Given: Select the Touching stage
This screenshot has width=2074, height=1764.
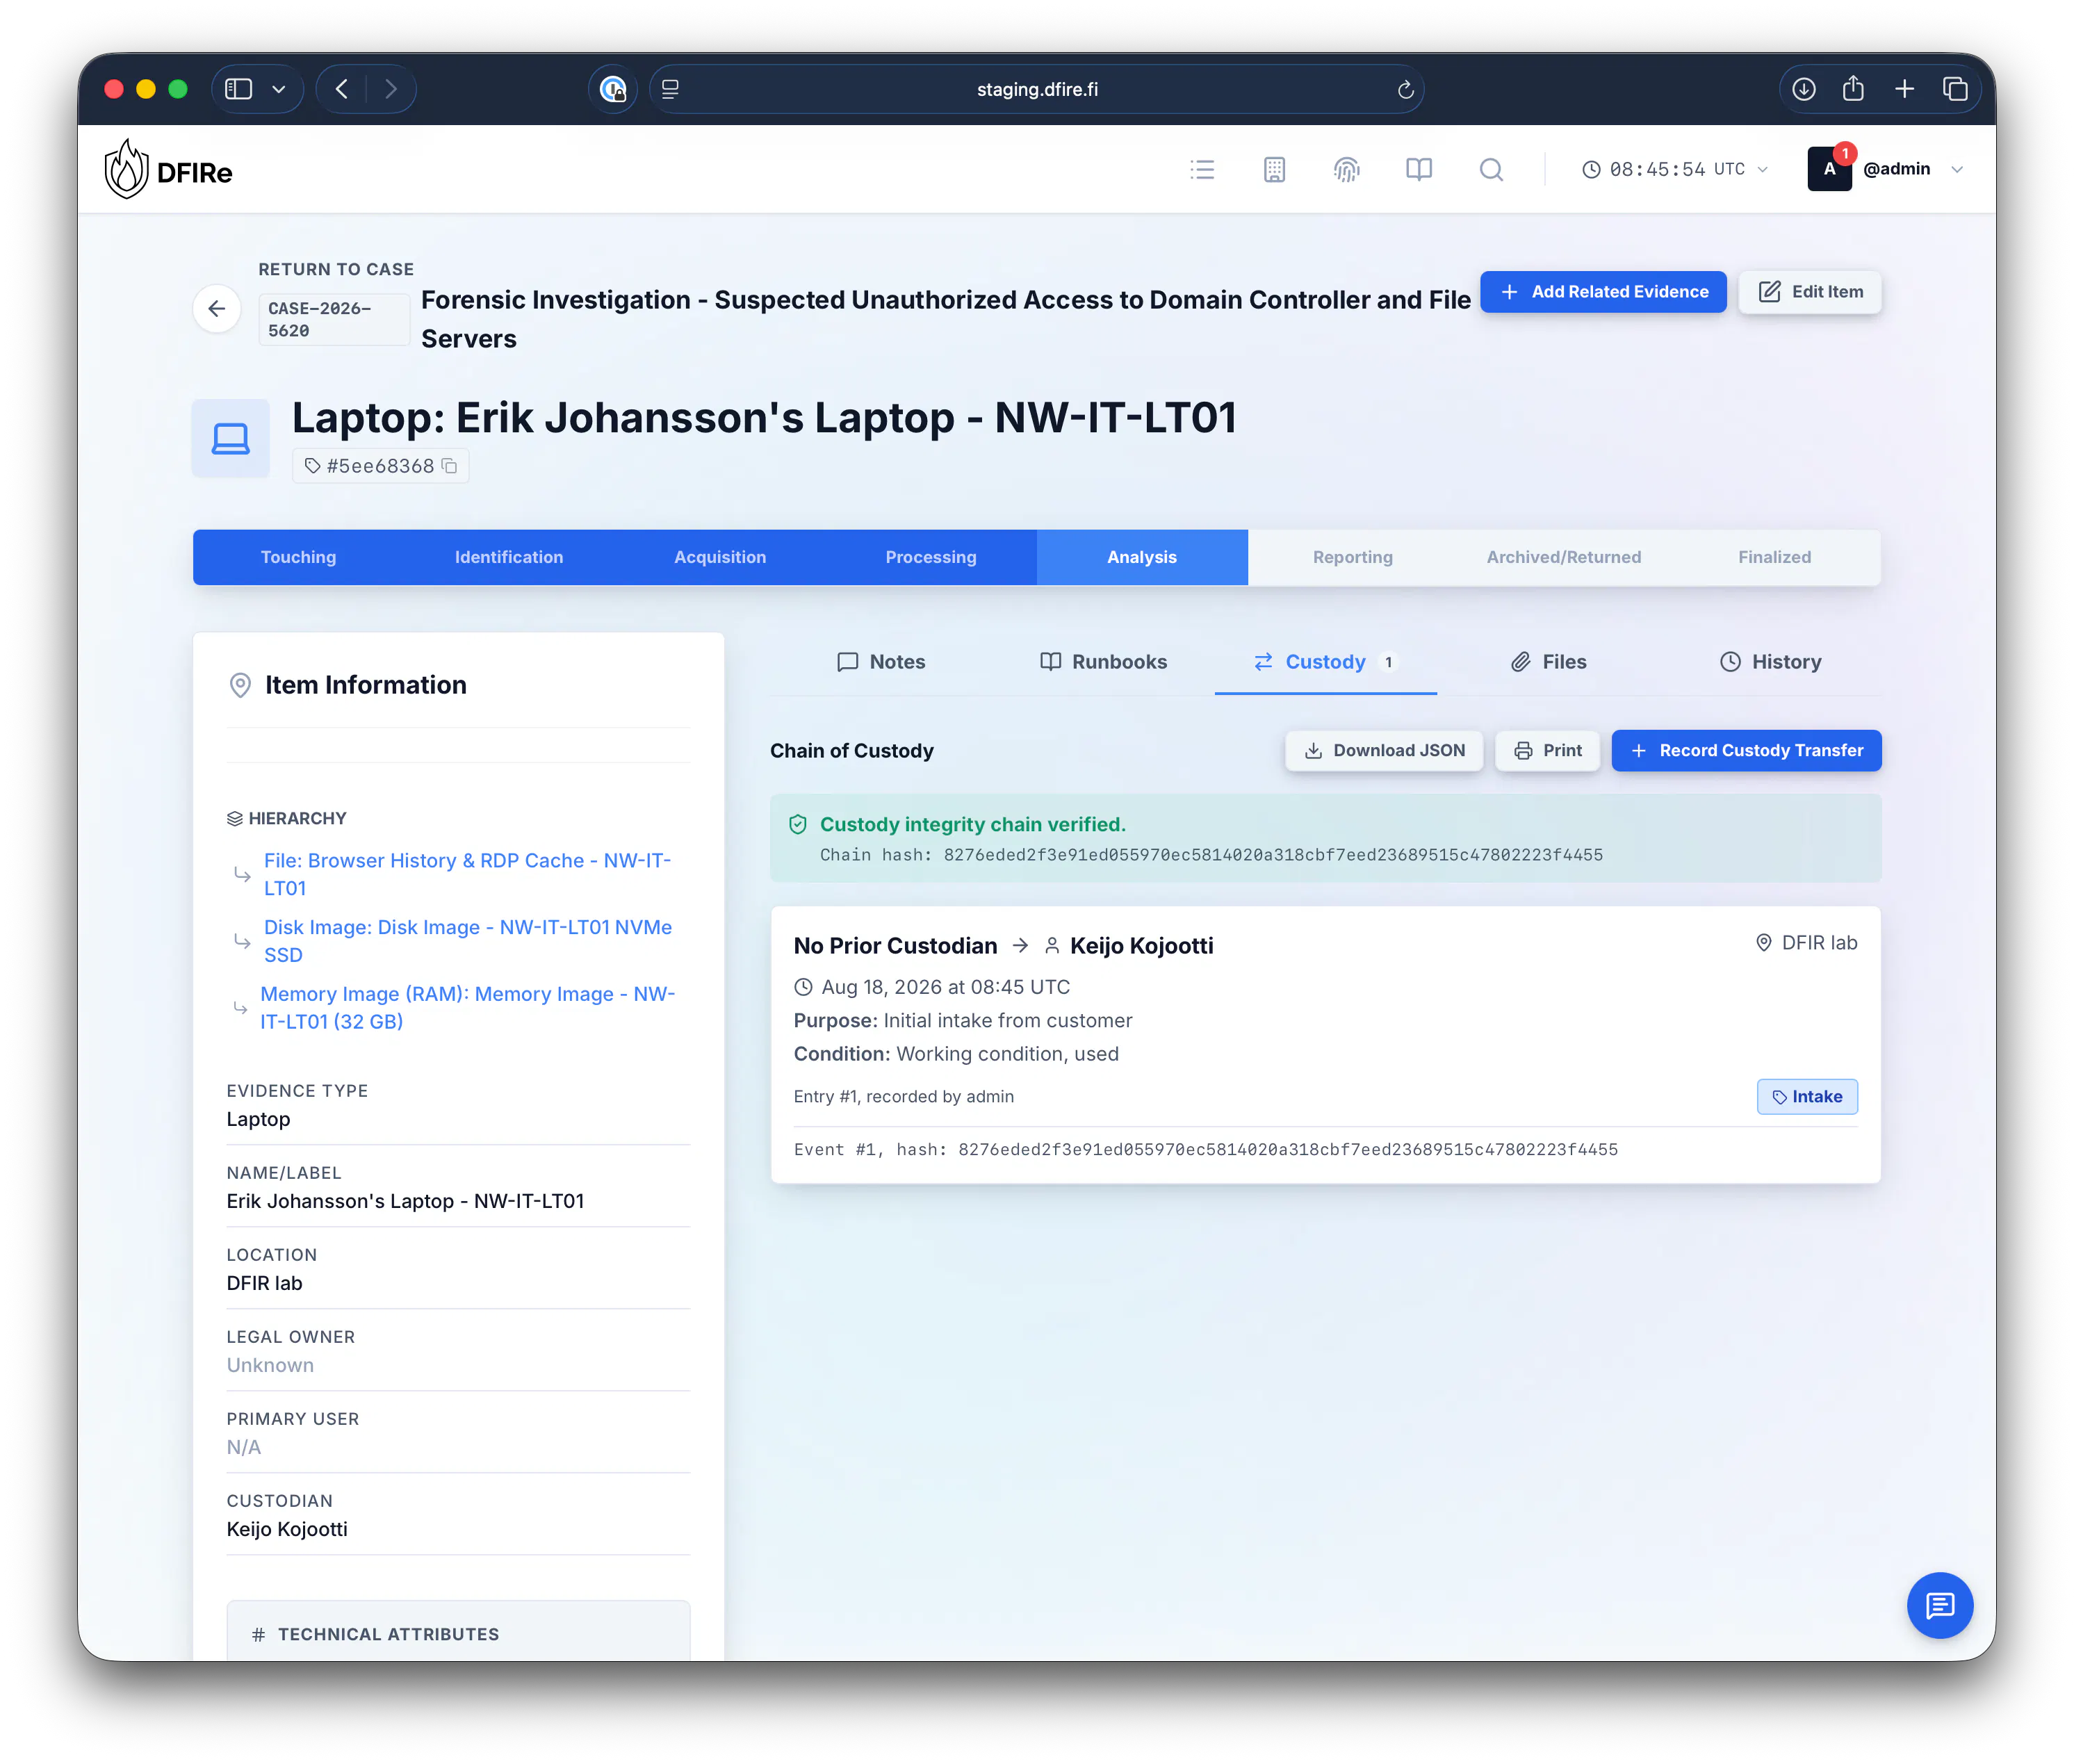Looking at the screenshot, I should point(298,557).
